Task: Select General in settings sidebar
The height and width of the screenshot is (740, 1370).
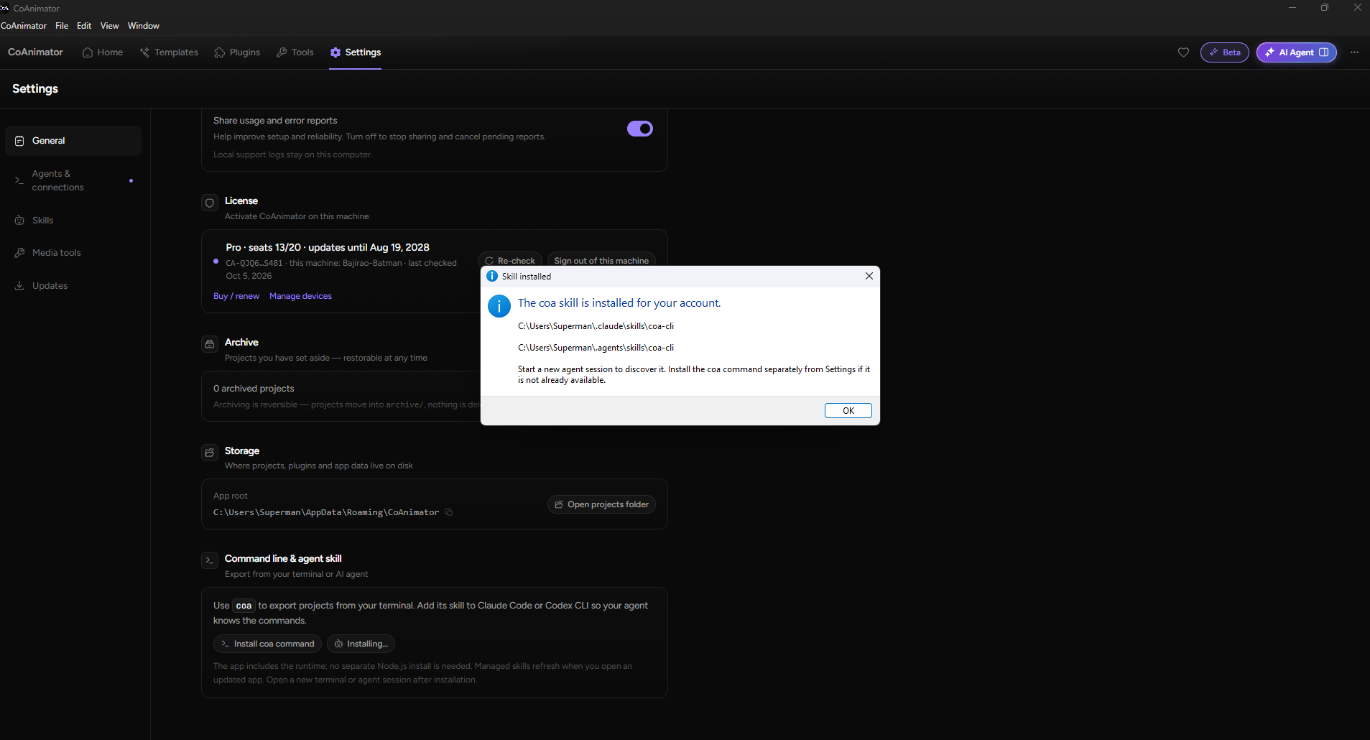Action: click(x=73, y=141)
